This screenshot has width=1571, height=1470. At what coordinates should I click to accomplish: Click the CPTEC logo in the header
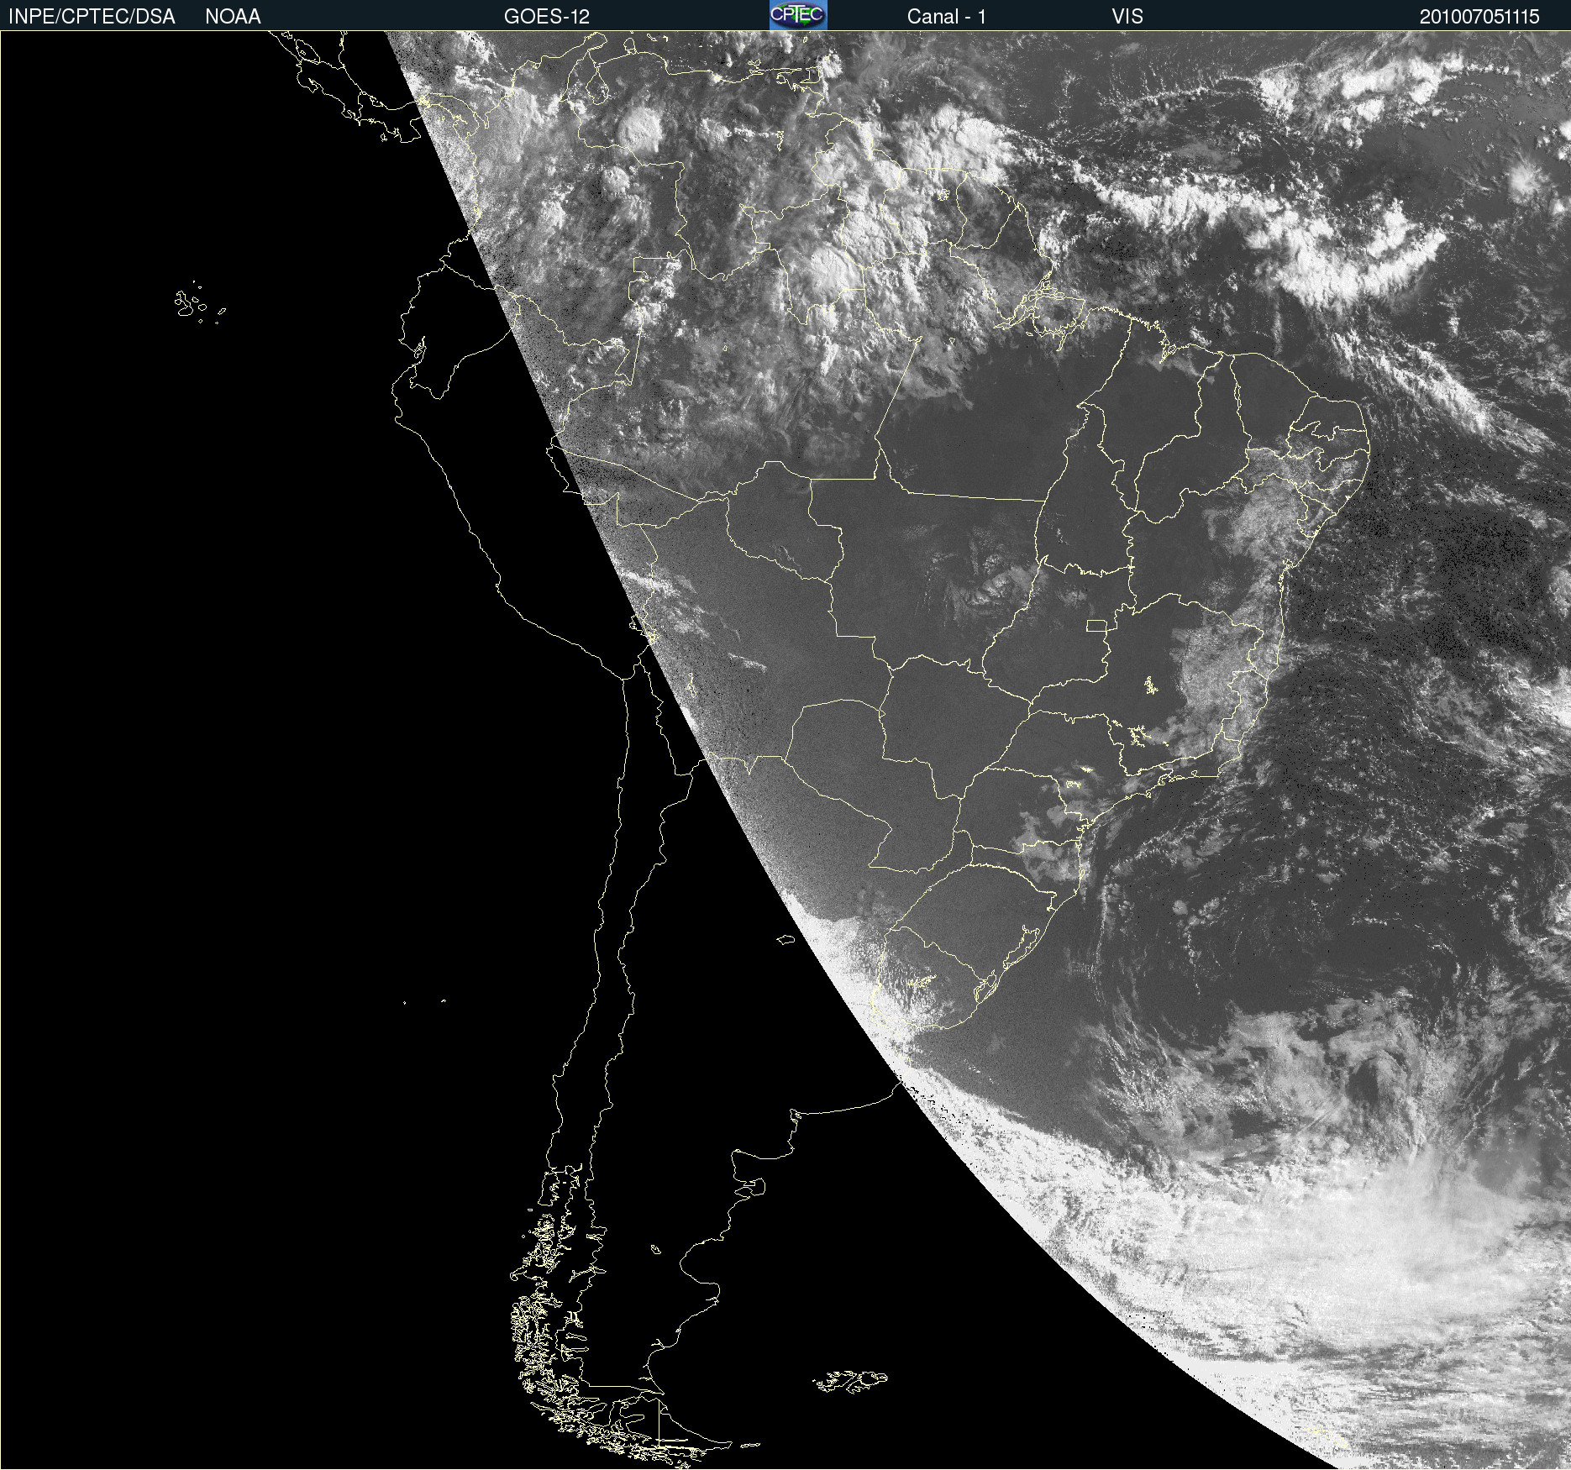(x=798, y=15)
